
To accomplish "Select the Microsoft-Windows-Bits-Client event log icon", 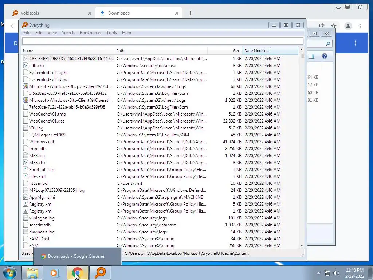I will (x=25, y=100).
